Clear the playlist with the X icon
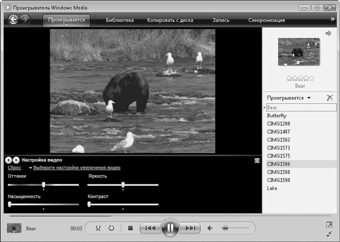Screen dimensions: 340x242 click(330, 97)
